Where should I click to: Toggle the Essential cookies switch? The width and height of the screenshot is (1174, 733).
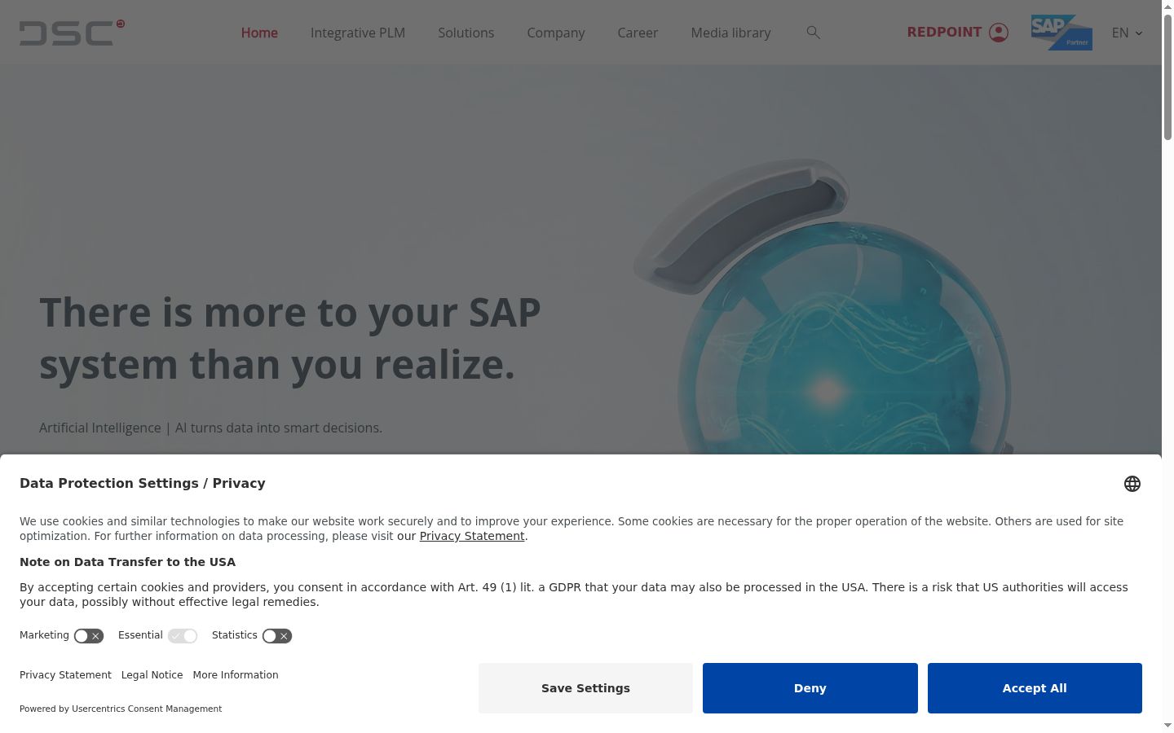point(183,636)
